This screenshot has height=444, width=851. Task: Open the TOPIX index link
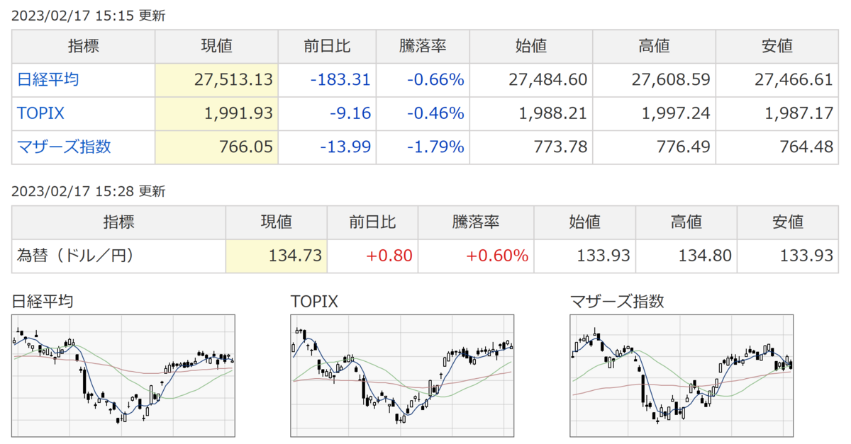click(x=40, y=113)
